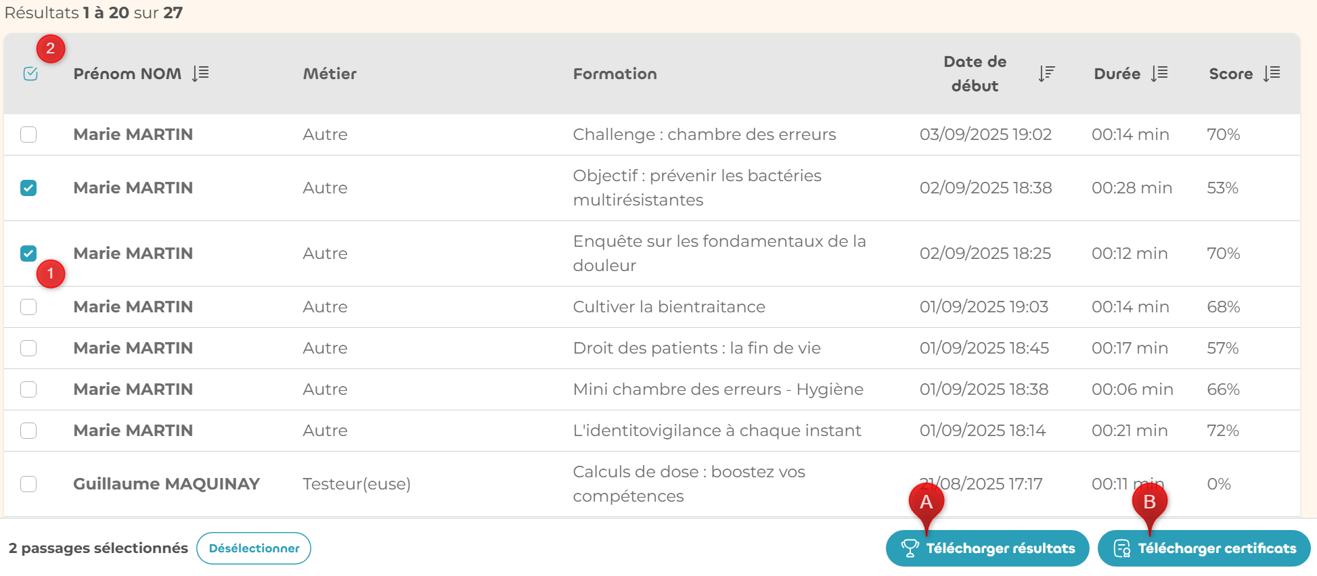Click trophy icon on Télécharger résultats
The width and height of the screenshot is (1317, 576).
[910, 548]
